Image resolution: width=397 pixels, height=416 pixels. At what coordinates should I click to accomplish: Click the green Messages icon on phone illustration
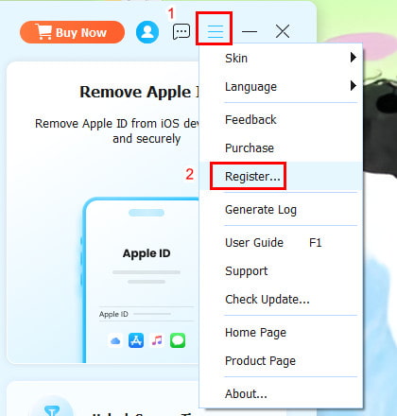[178, 340]
